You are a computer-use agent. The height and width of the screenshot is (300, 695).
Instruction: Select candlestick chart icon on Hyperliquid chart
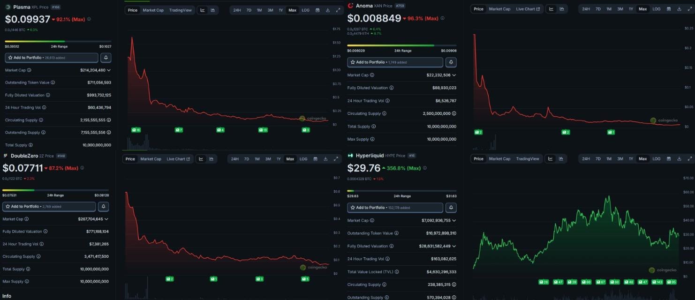[x=562, y=159]
